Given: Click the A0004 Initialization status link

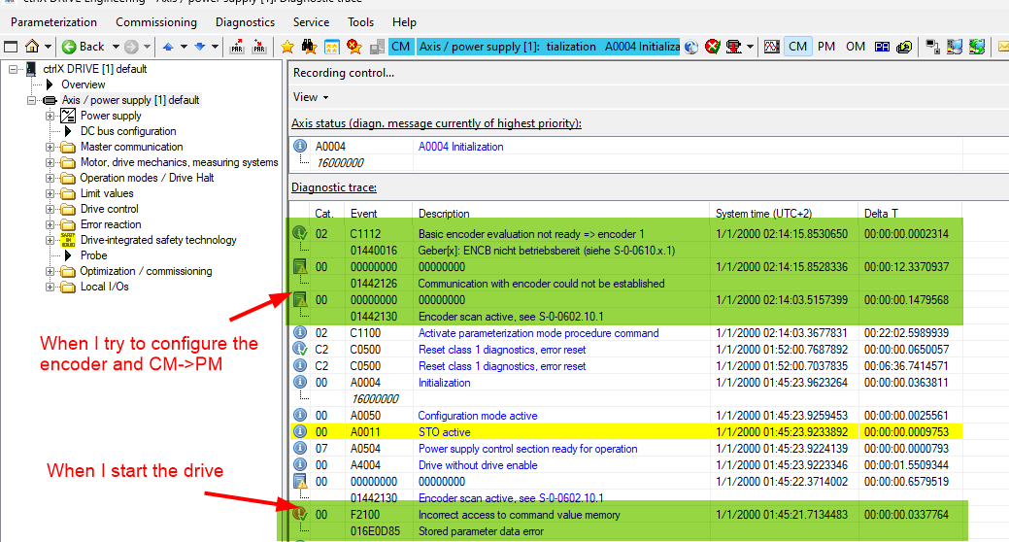Looking at the screenshot, I should [x=460, y=147].
